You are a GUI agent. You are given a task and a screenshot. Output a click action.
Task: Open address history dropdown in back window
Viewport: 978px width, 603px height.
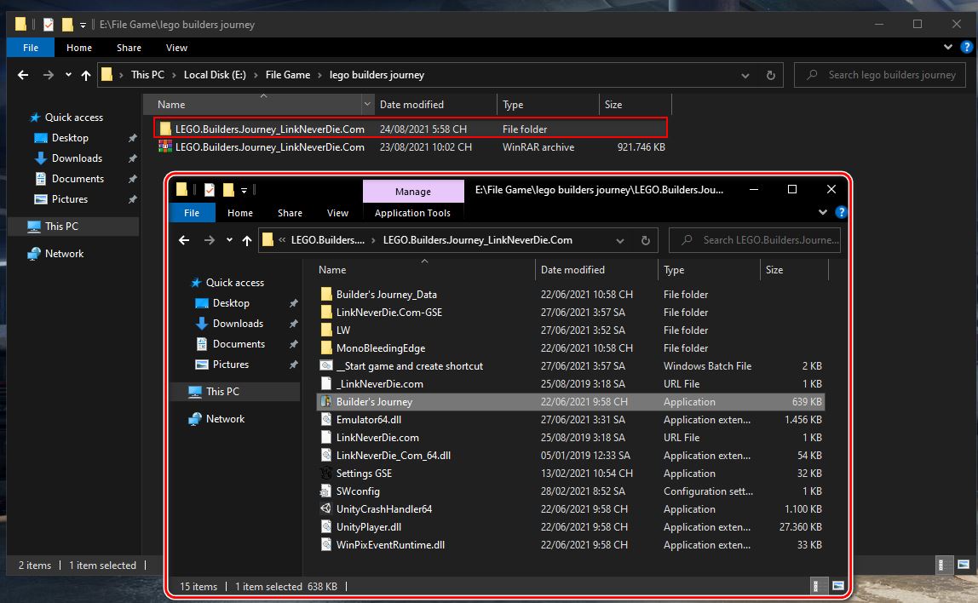(747, 75)
